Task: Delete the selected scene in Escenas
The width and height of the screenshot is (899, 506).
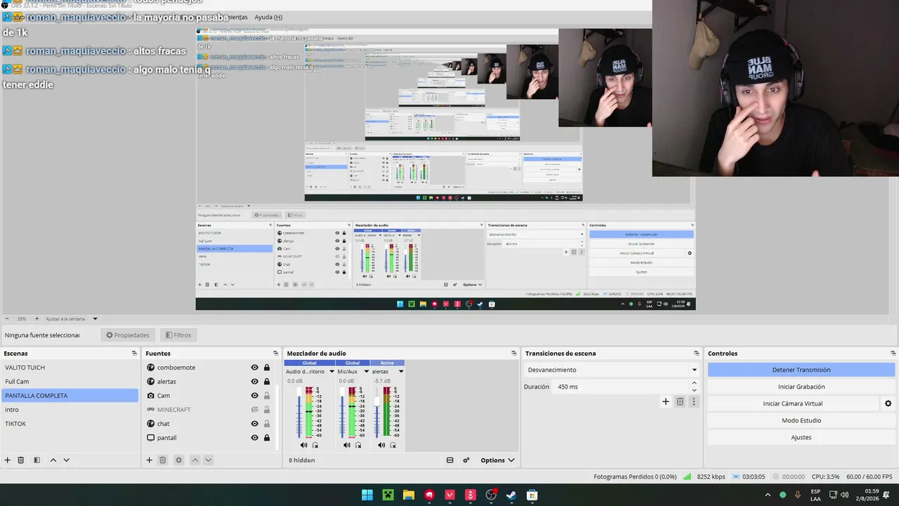Action: [21, 460]
